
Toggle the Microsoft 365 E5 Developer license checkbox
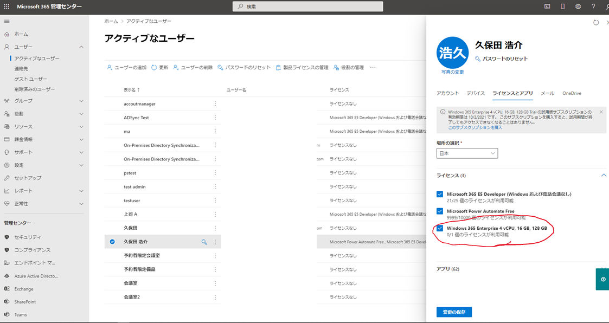(x=440, y=193)
